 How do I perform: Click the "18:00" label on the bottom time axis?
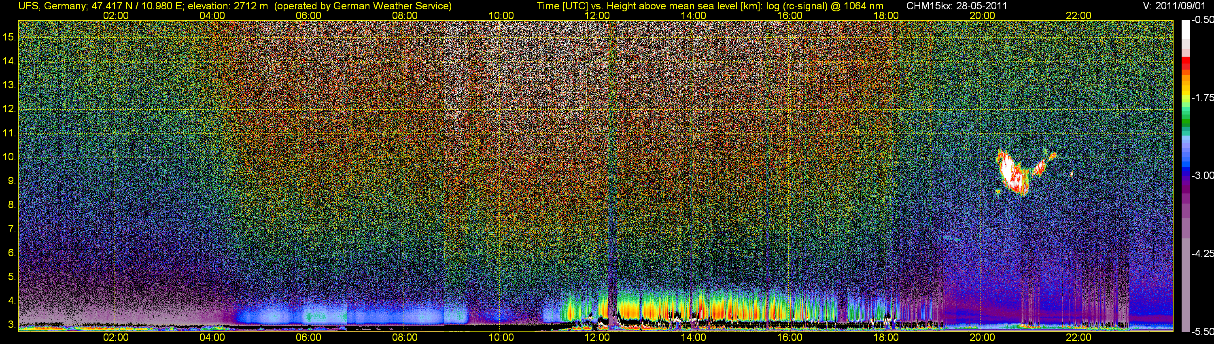(886, 338)
